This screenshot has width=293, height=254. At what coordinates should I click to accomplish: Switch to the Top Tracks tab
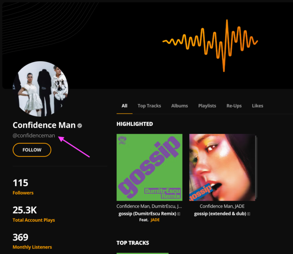pyautogui.click(x=149, y=106)
